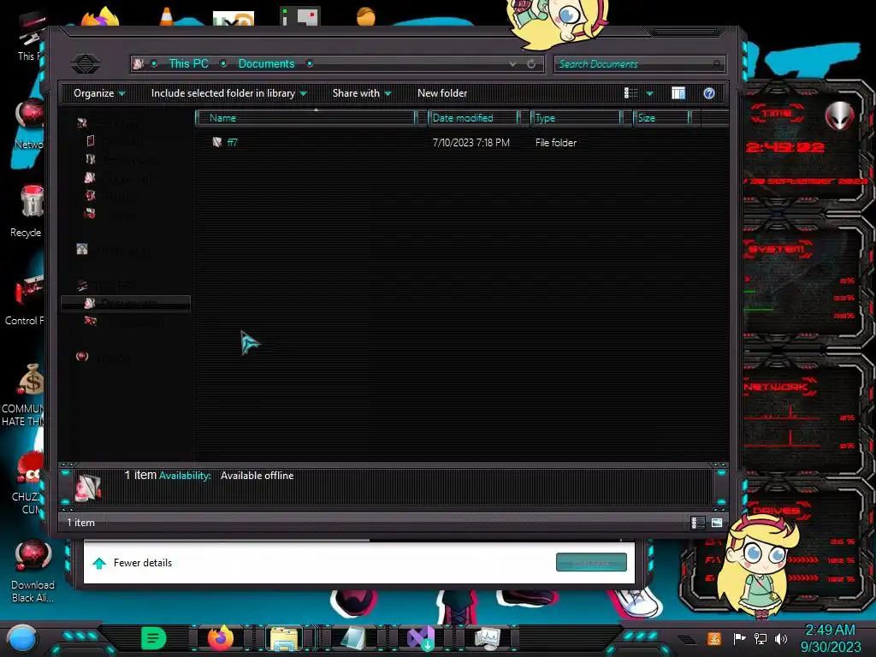Switch to large icons view in status bar

[x=717, y=523]
